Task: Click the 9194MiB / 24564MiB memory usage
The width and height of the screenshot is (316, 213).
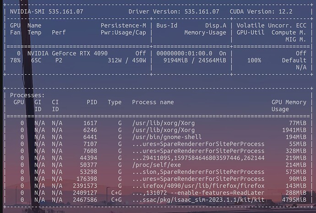Action: point(195,60)
